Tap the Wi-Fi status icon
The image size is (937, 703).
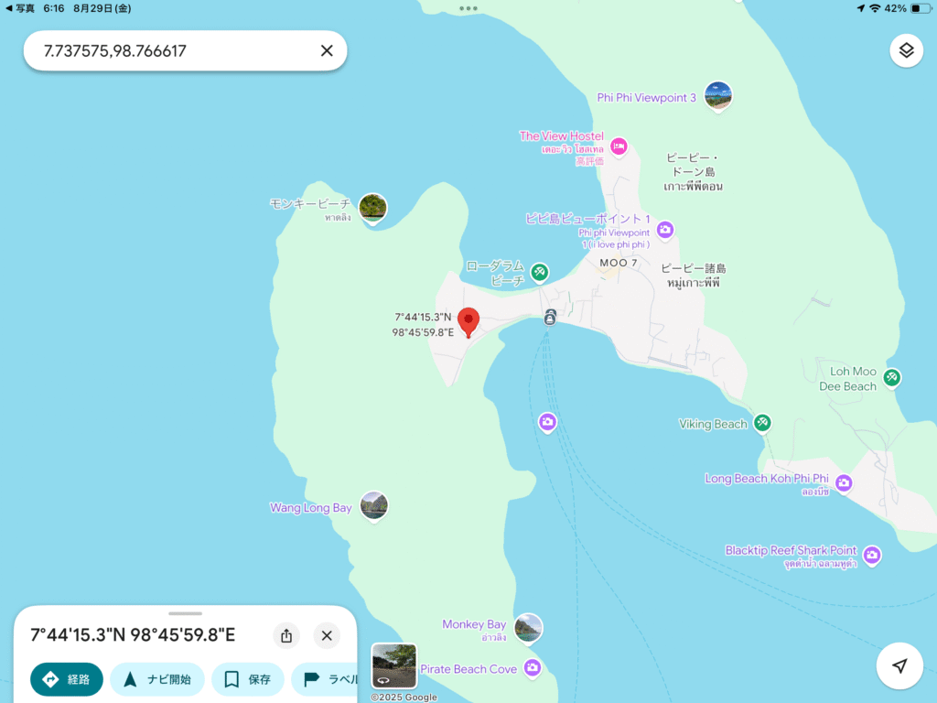pos(875,8)
